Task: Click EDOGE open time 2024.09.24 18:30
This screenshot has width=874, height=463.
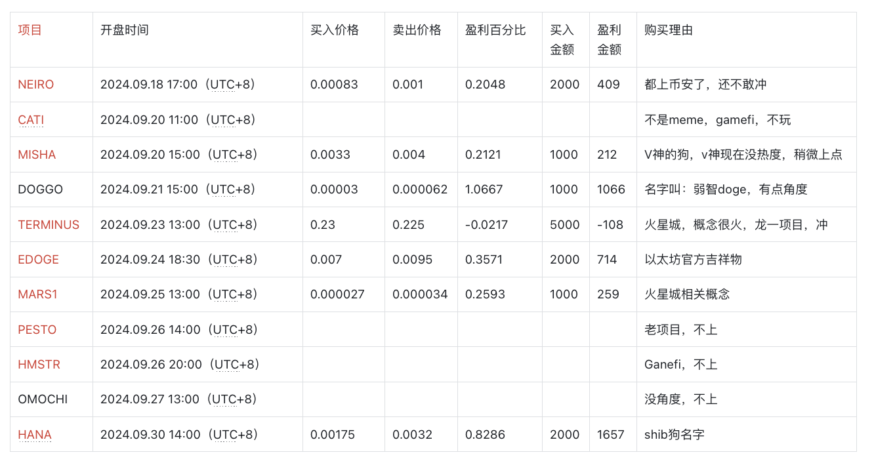Action: click(x=180, y=260)
